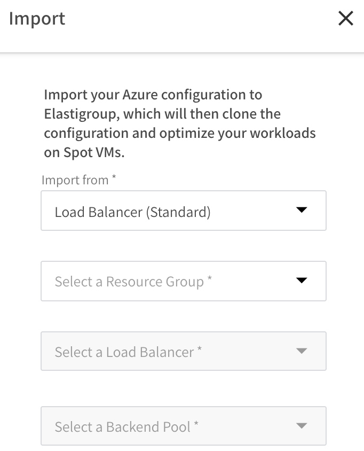Click 'on Spot VMs.' text in description
364x451 pixels.
click(x=84, y=152)
